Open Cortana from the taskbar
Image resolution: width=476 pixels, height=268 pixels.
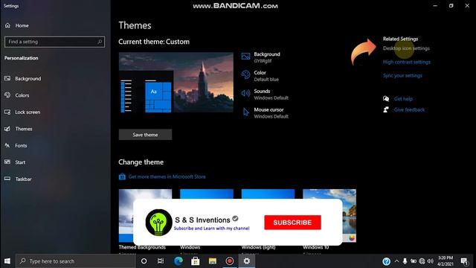[144, 261]
